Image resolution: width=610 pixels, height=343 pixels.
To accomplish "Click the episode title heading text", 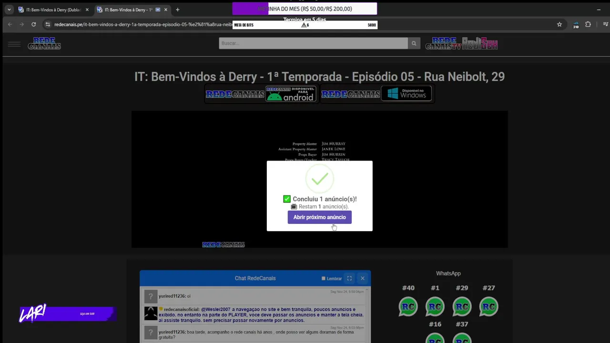I will pyautogui.click(x=319, y=77).
